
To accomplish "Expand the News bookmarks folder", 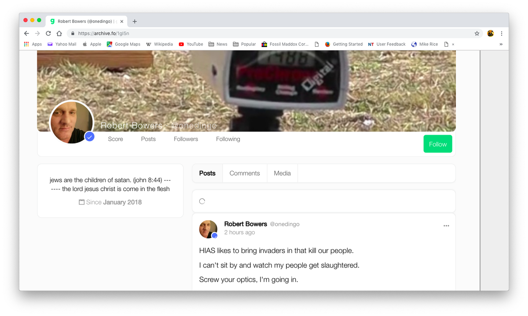I will (218, 44).
